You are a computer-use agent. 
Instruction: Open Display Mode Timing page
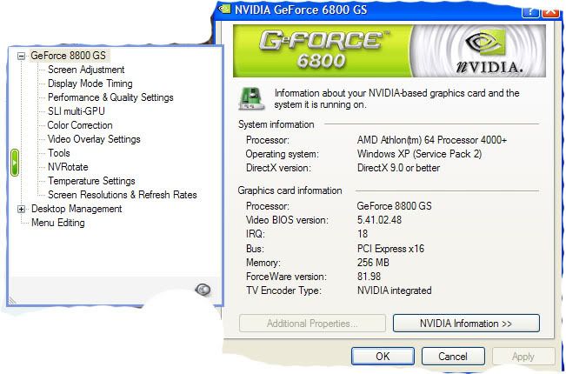(x=90, y=83)
